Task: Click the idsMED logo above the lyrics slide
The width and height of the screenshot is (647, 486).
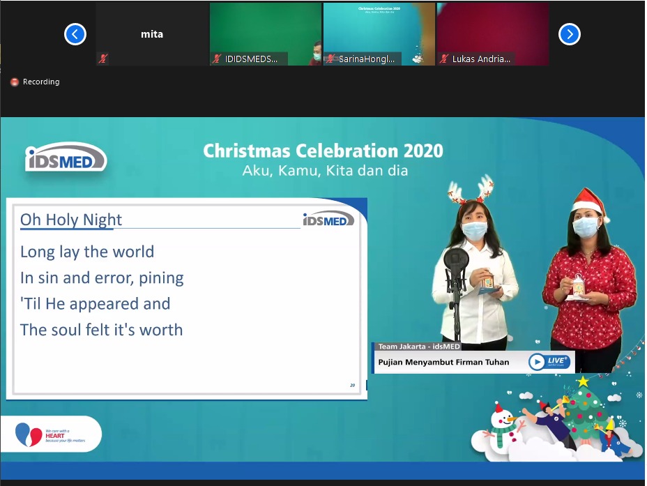Action: (66, 157)
